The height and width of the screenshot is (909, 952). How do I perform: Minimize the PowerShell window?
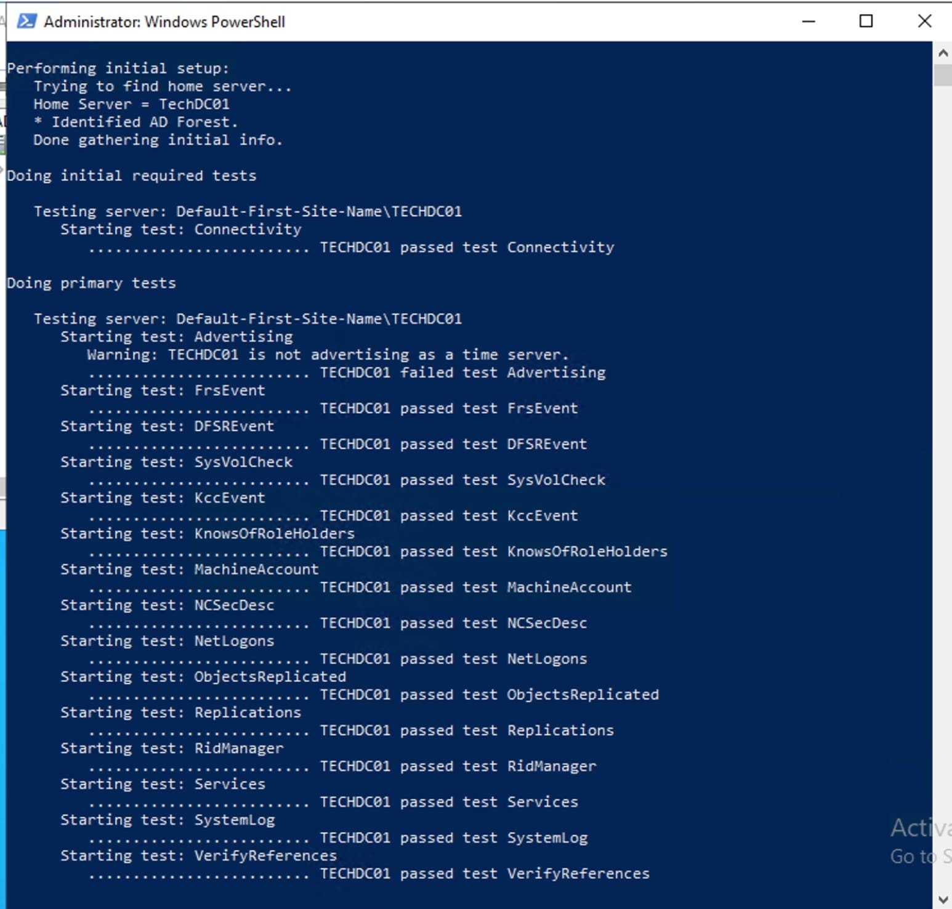[809, 22]
